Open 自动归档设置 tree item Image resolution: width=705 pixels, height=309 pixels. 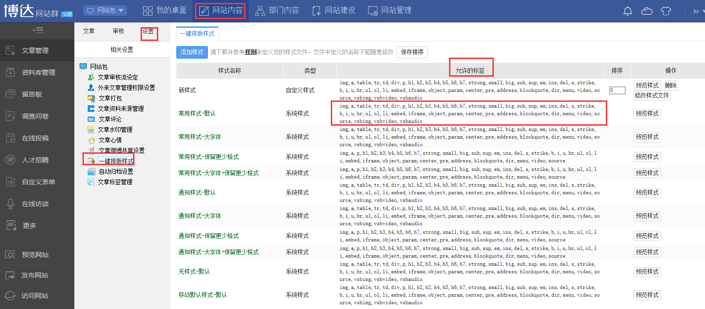pyautogui.click(x=116, y=171)
